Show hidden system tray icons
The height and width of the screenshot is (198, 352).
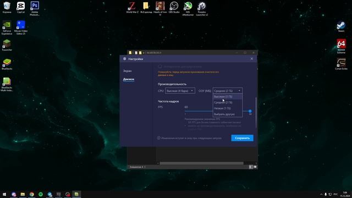click(x=321, y=194)
